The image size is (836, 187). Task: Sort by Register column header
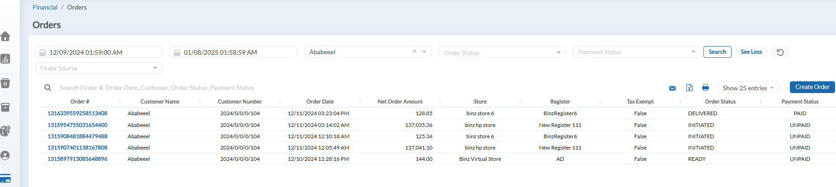560,102
